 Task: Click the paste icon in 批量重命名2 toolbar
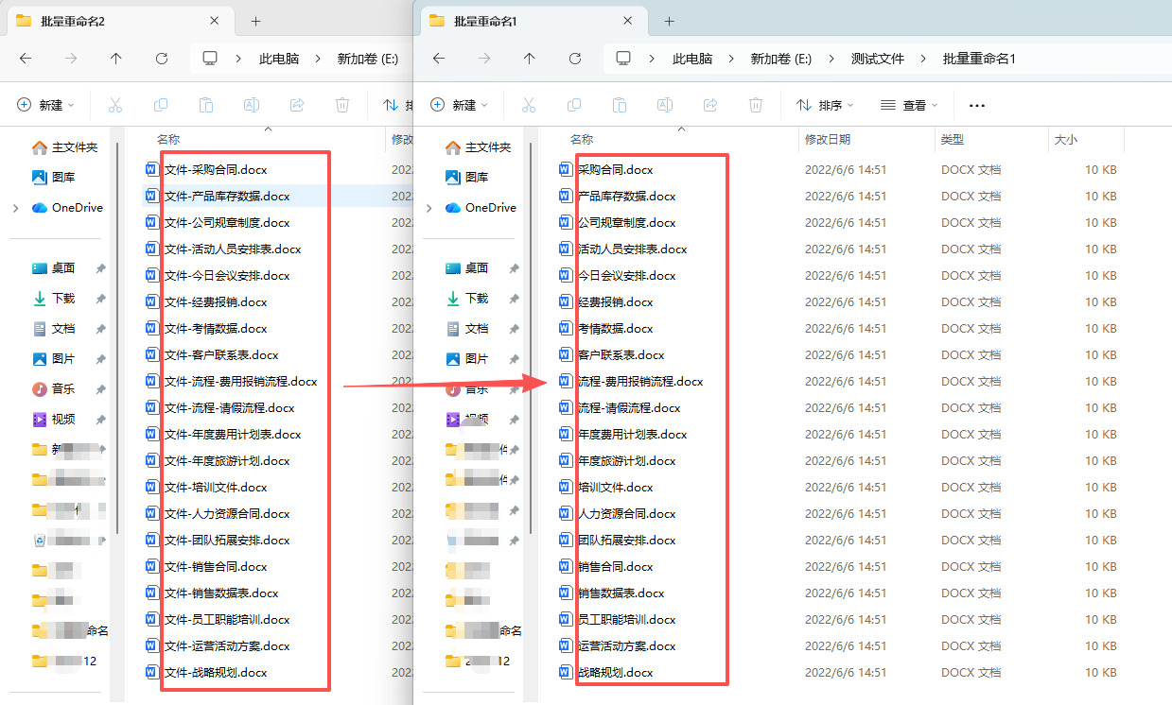click(x=206, y=105)
